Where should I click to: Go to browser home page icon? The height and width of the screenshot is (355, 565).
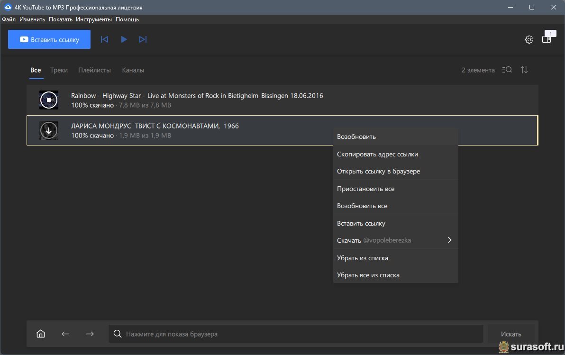click(x=41, y=334)
